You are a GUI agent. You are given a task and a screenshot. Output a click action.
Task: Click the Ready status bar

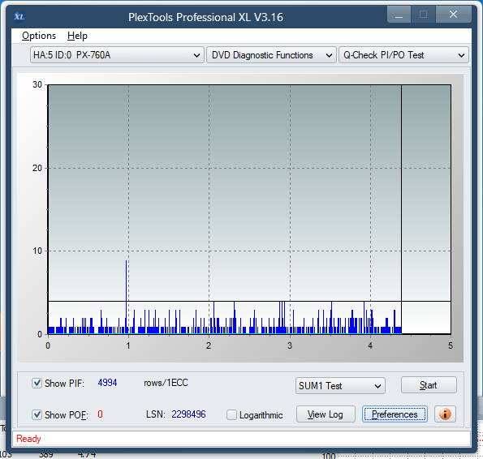pyautogui.click(x=241, y=439)
